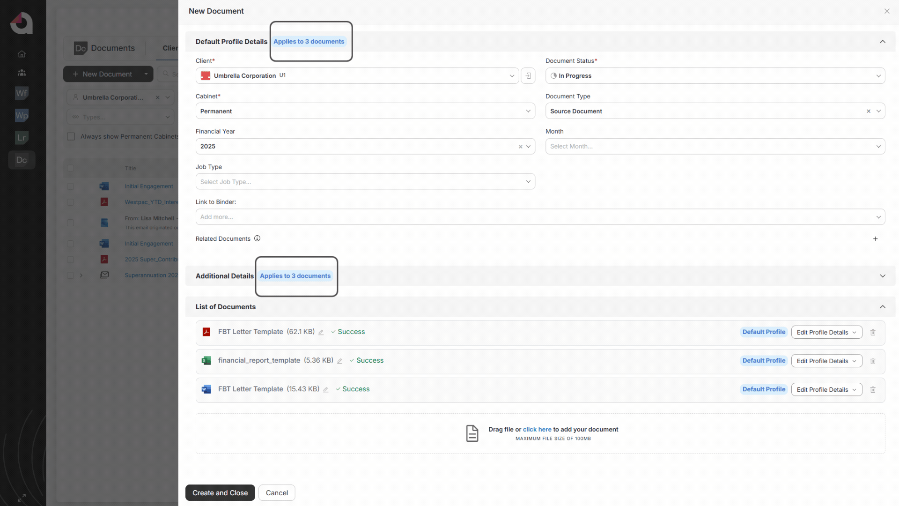Delete financial_report_template with trash icon

(x=873, y=361)
